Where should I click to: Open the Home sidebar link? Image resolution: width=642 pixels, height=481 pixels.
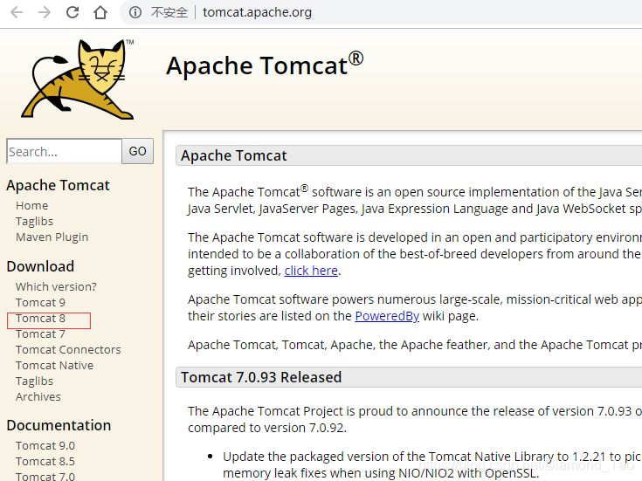pyautogui.click(x=32, y=205)
